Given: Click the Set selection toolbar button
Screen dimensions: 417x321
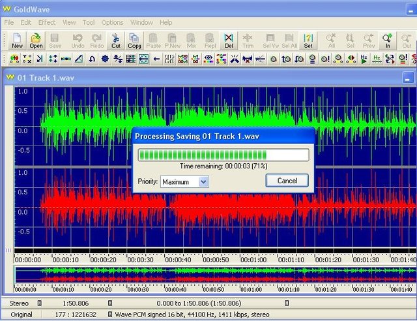Looking at the screenshot, I should click(308, 40).
